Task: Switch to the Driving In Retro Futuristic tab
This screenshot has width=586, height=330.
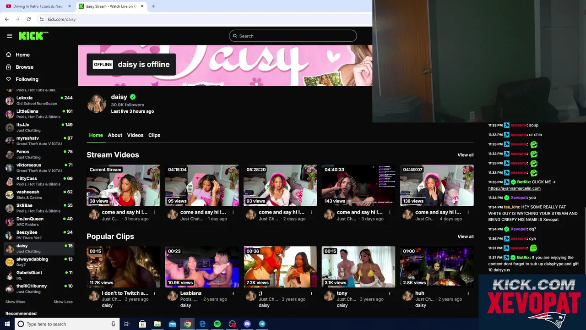Action: 38,6
